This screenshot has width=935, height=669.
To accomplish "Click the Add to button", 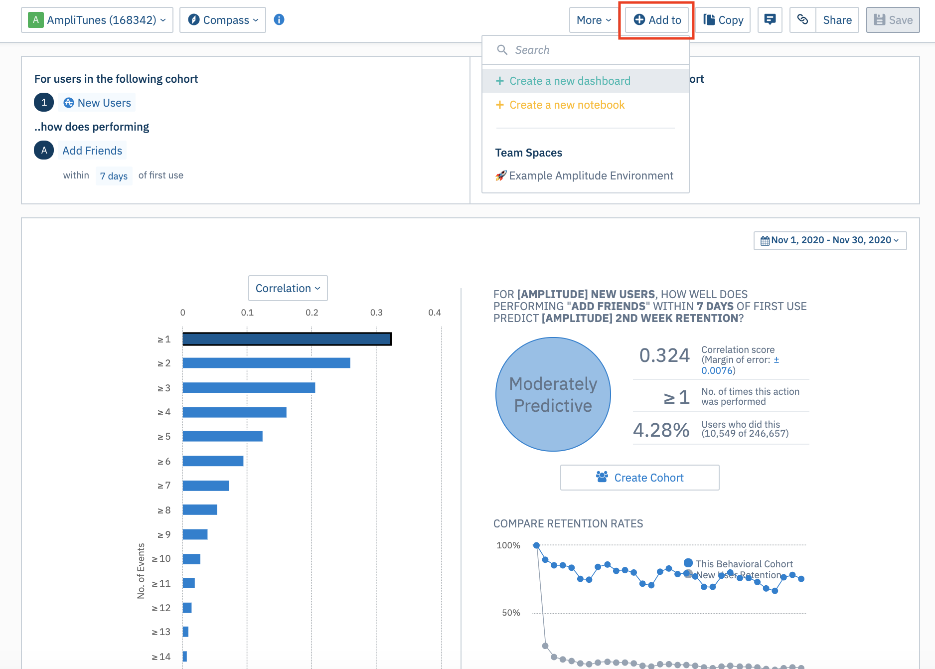I will (x=657, y=20).
